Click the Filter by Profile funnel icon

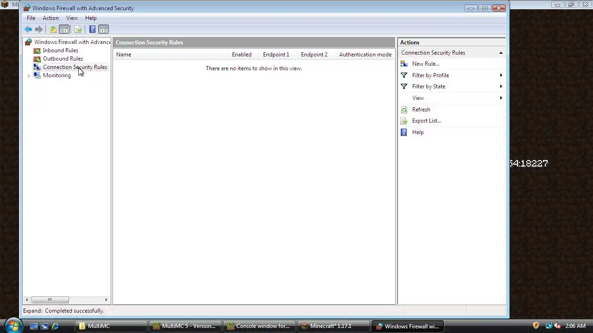pos(404,75)
